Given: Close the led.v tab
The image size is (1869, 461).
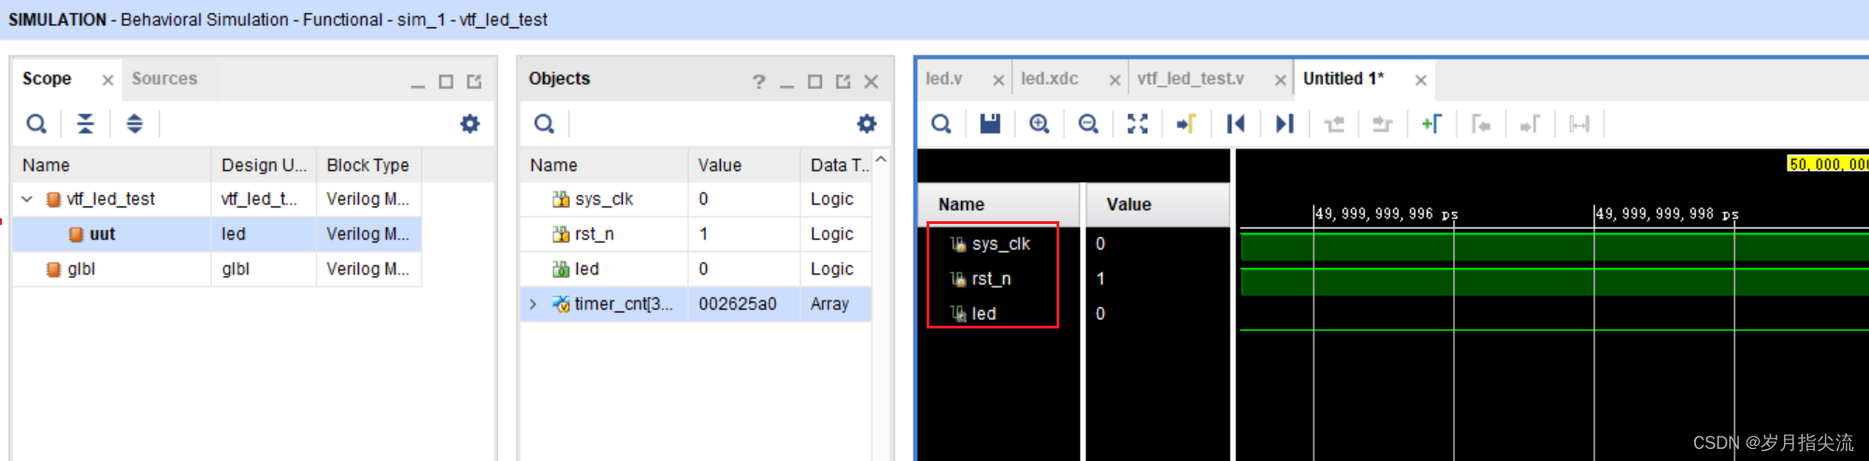Looking at the screenshot, I should point(999,80).
